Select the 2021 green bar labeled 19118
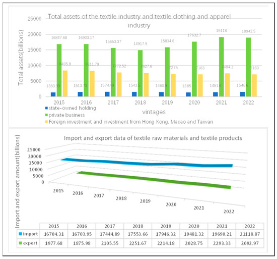The width and height of the screenshot is (277, 259). [x=222, y=67]
